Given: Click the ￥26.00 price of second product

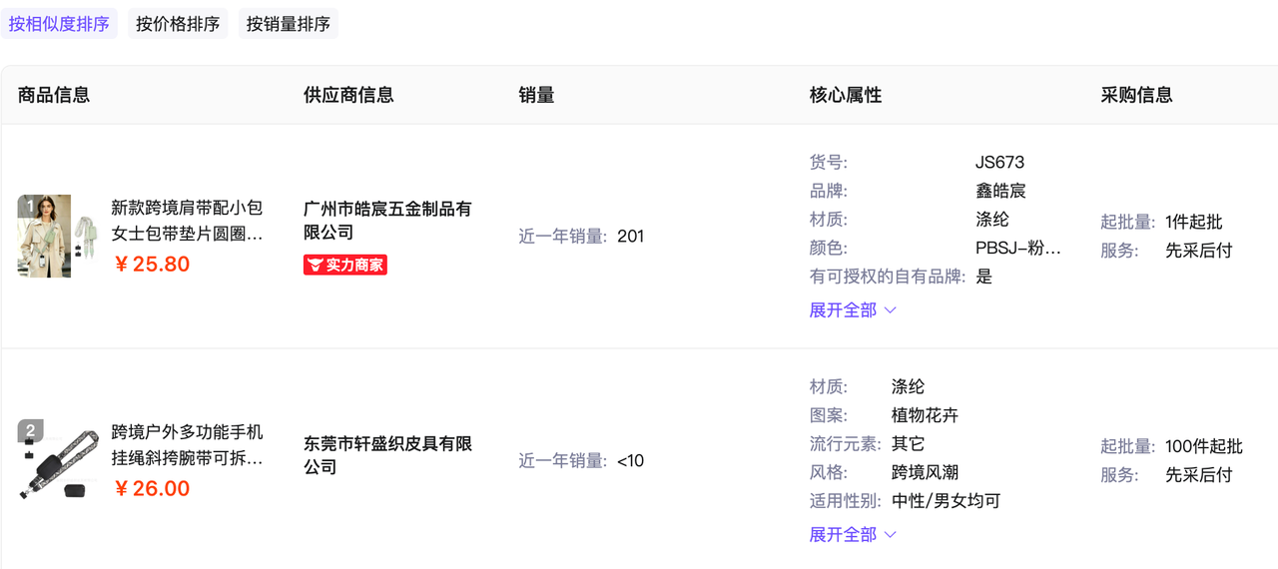Looking at the screenshot, I should (x=152, y=489).
